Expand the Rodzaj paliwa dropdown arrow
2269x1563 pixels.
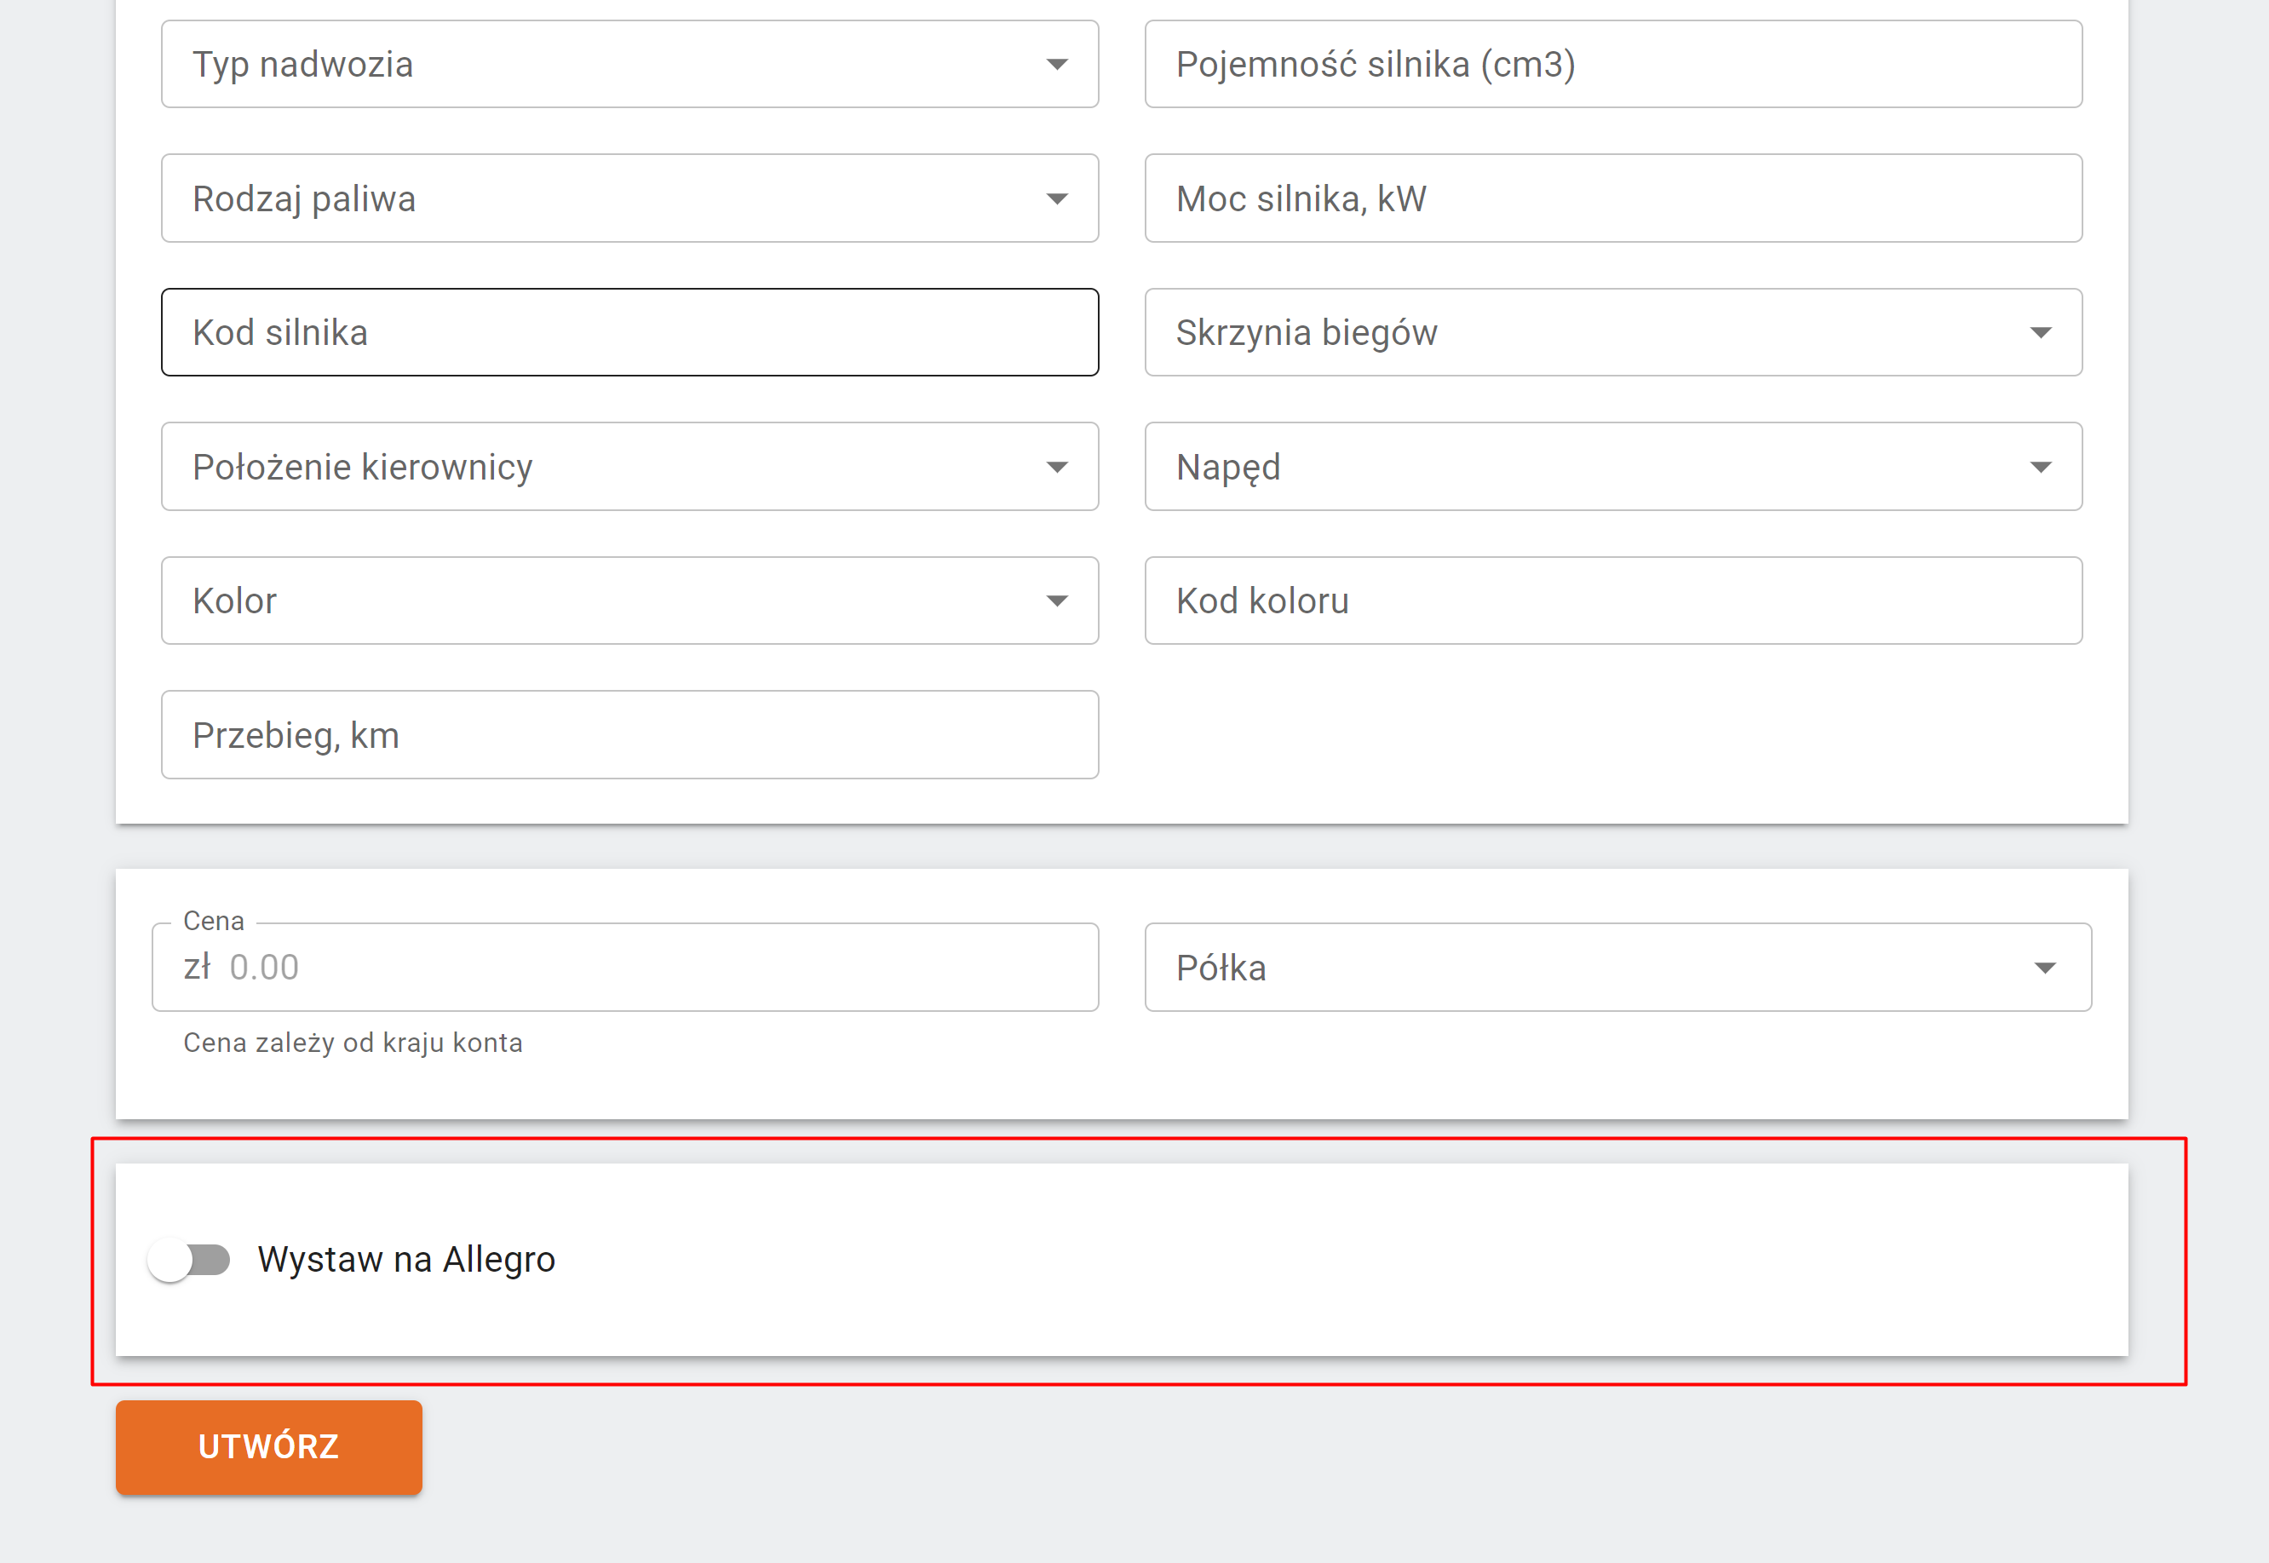click(x=1057, y=198)
